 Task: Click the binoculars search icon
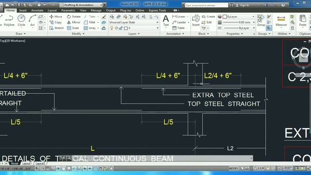coord(231,5)
